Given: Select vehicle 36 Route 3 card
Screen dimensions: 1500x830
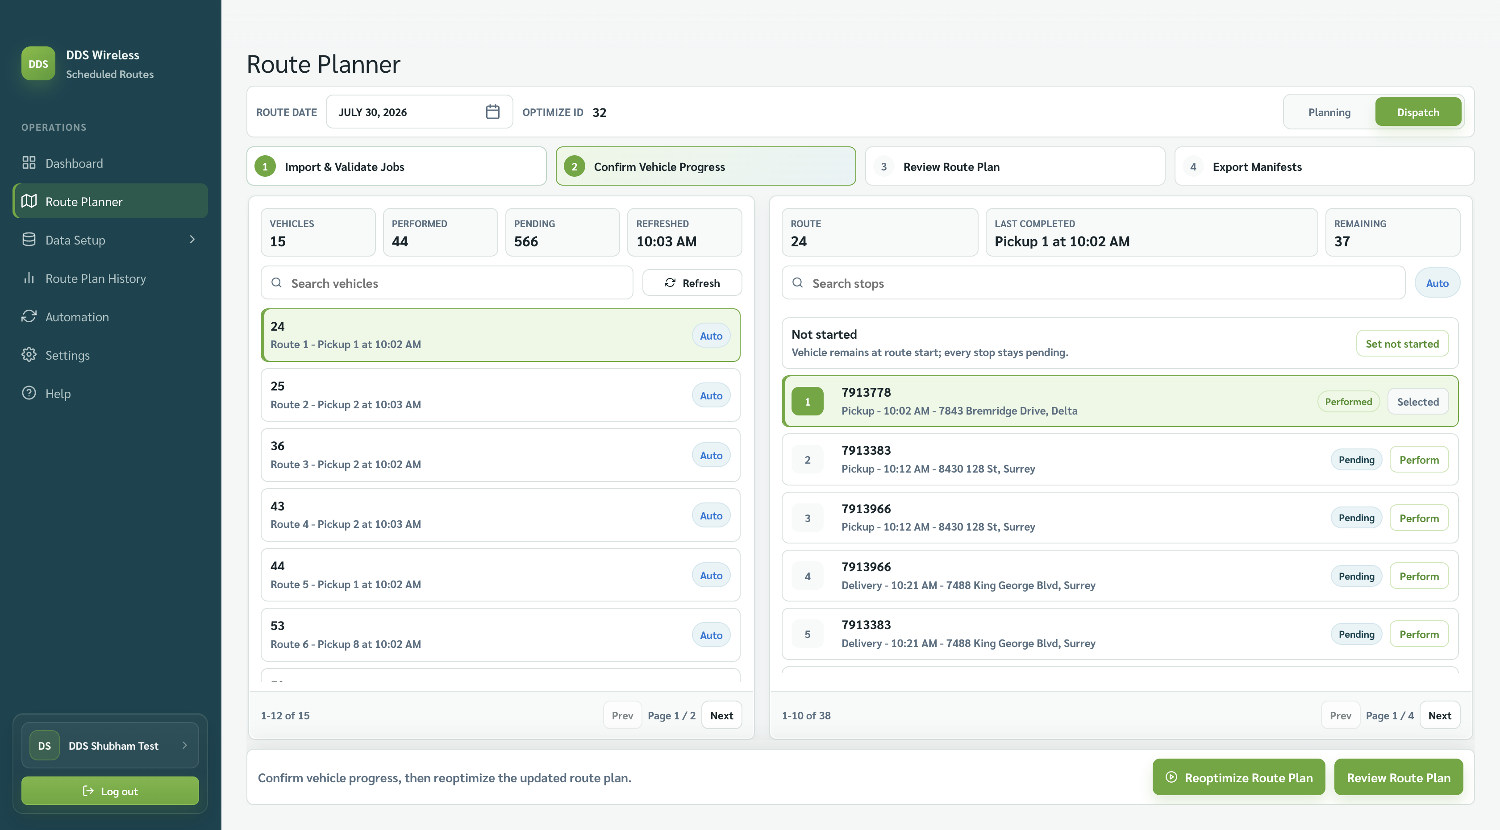Looking at the screenshot, I should pyautogui.click(x=500, y=455).
